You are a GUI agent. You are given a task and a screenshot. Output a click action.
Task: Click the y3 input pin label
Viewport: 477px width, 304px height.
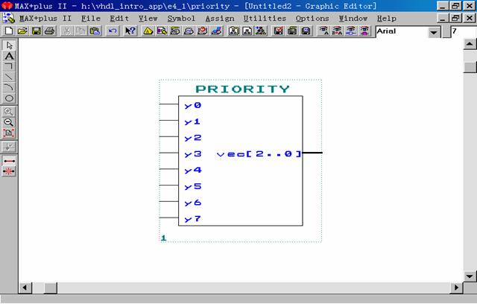click(x=192, y=154)
